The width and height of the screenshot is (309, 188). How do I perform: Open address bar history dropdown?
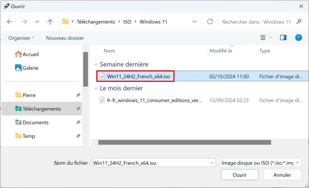[x=195, y=21]
